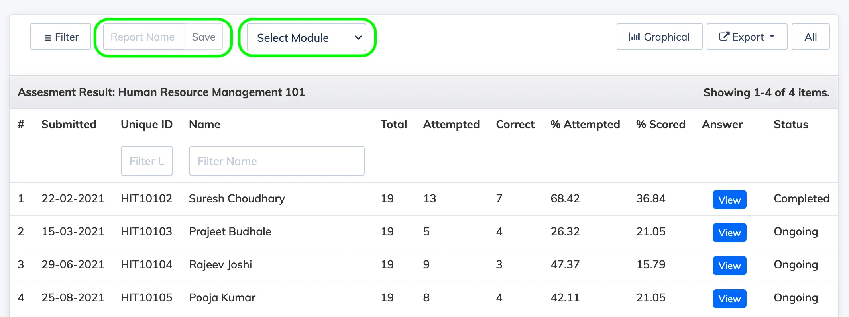Click the name Suresh Choudhary
The width and height of the screenshot is (849, 317).
[x=237, y=199]
